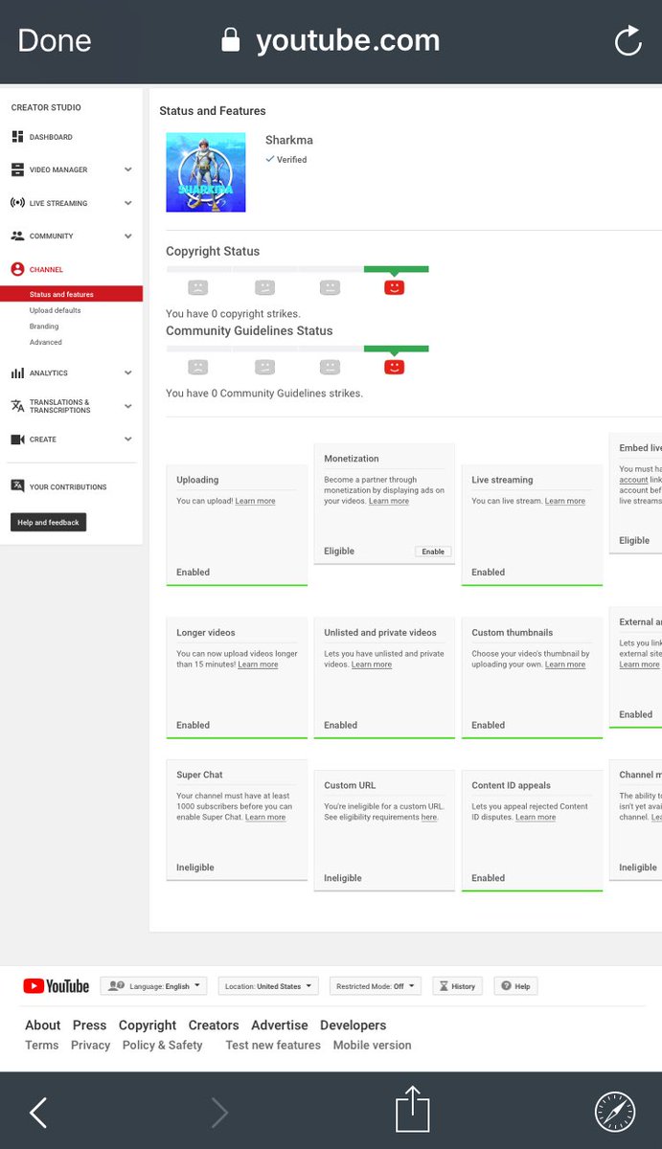The image size is (662, 1149).
Task: Click Learn more in Longer videos card
Action: pyautogui.click(x=258, y=665)
